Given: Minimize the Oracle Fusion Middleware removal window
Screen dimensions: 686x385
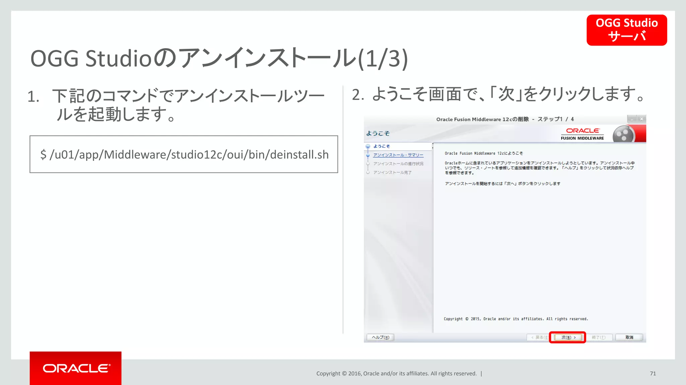Looking at the screenshot, I should point(632,119).
